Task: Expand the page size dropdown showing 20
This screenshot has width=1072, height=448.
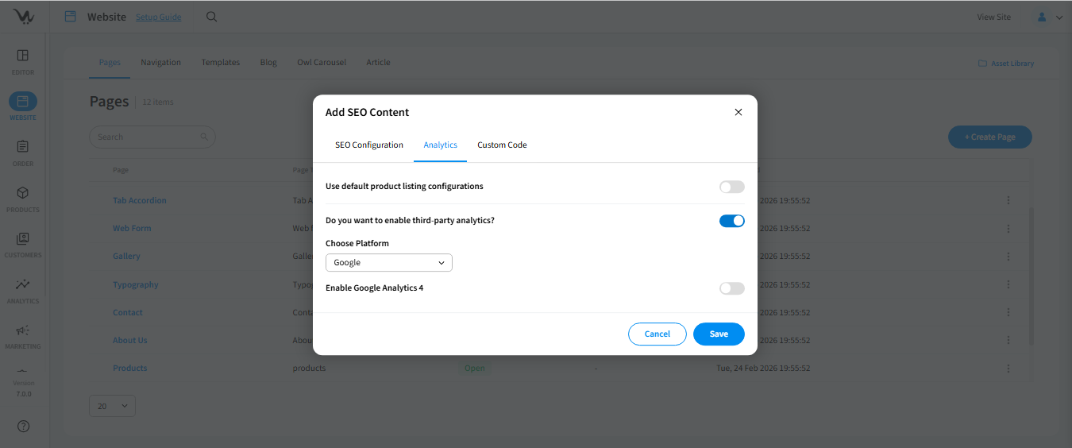Action: coord(112,406)
